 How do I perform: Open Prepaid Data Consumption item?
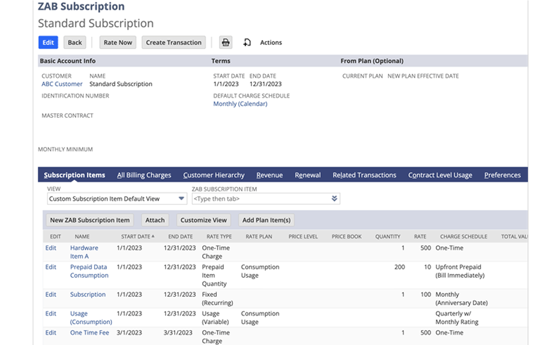pos(89,271)
